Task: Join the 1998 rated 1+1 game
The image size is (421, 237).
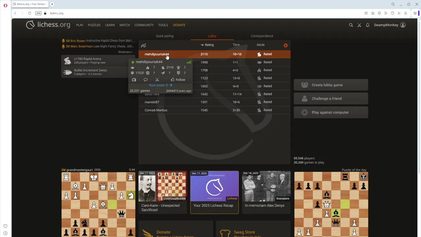Action: pos(214,62)
